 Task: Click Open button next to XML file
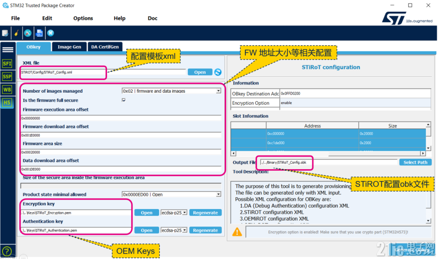[200, 72]
